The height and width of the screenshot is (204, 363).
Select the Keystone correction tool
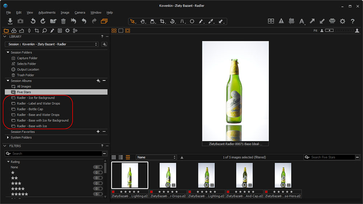(x=183, y=21)
